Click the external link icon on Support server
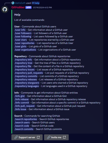108x143 pixels. coord(38,137)
